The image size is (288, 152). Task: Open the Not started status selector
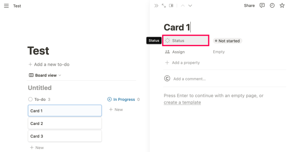[227, 41]
